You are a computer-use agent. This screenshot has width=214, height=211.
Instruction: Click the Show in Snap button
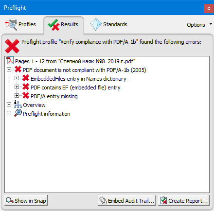tap(26, 200)
